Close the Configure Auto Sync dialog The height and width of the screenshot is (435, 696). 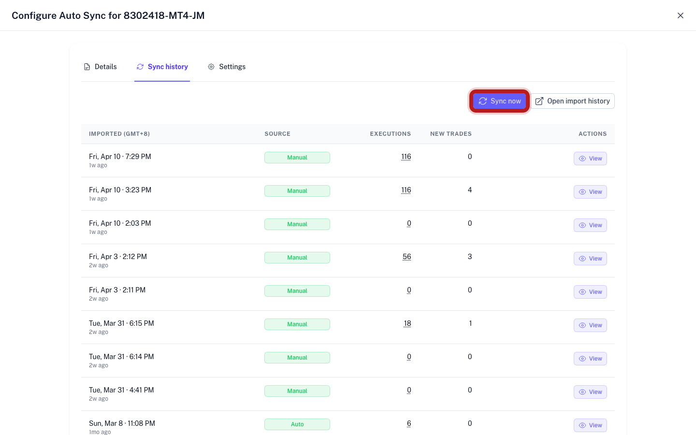tap(680, 15)
